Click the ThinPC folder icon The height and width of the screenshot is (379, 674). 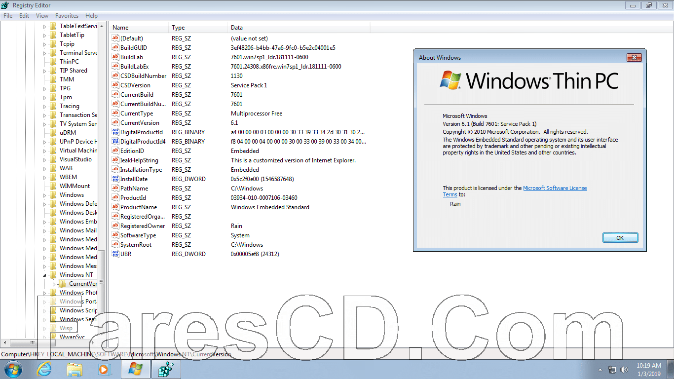[x=53, y=62]
